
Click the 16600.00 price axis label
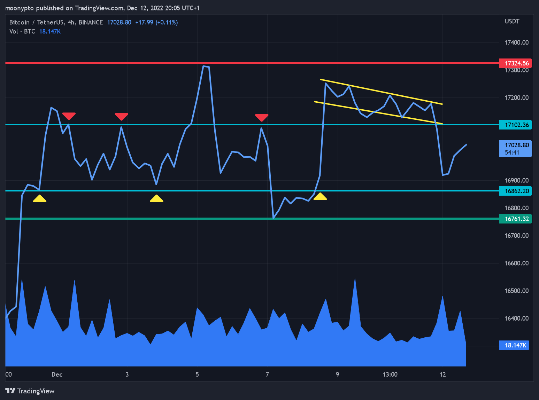coord(516,263)
